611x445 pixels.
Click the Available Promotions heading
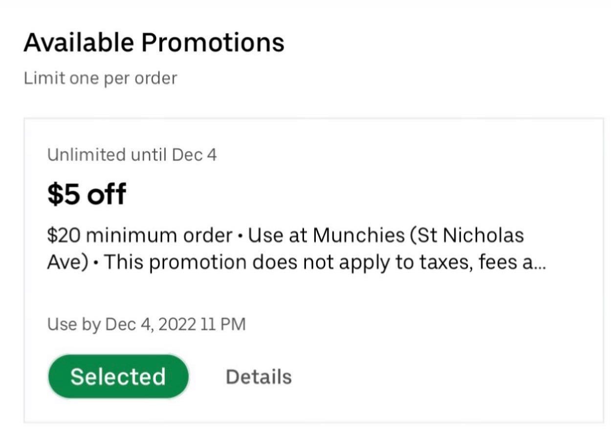154,42
